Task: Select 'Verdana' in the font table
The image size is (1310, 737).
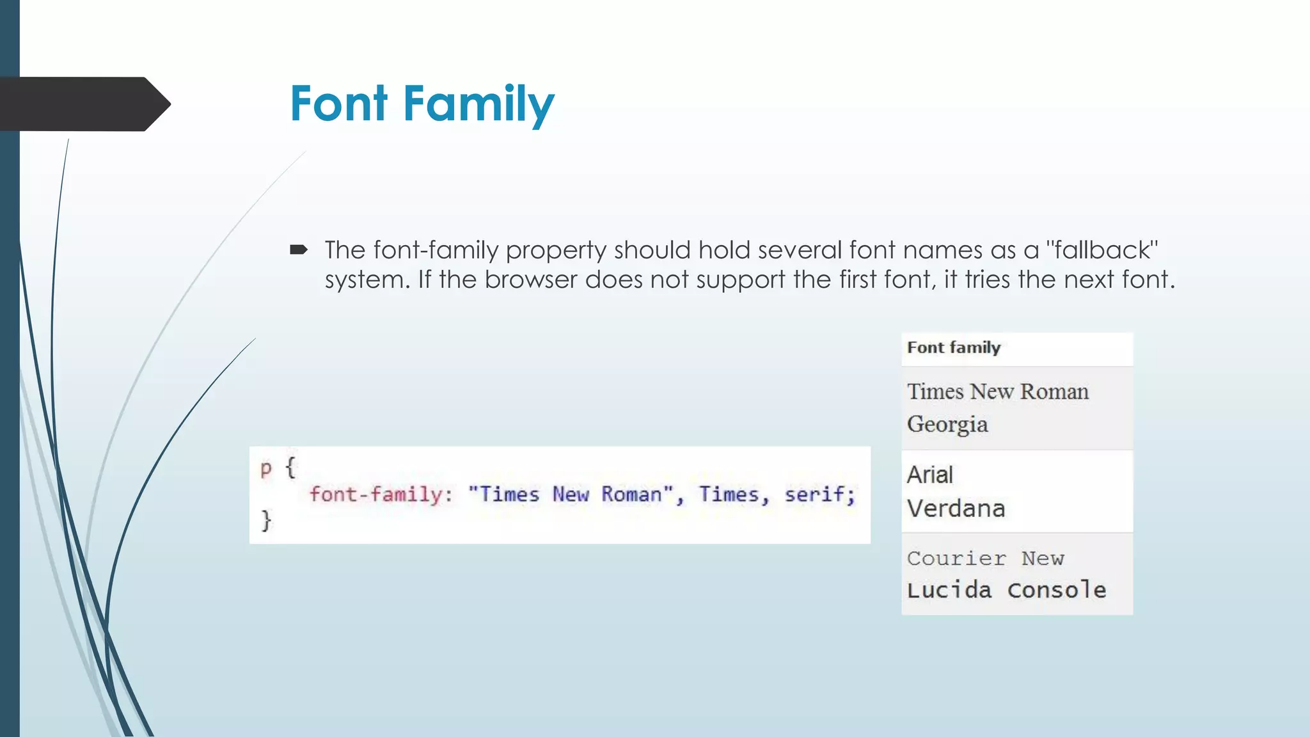Action: point(956,509)
